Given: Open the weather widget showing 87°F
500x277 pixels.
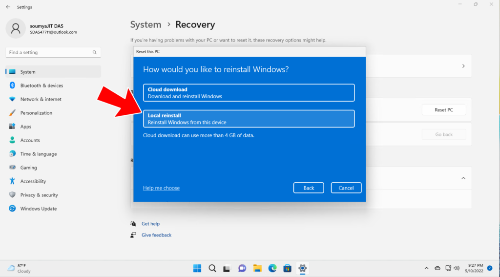Looking at the screenshot, I should pyautogui.click(x=19, y=268).
